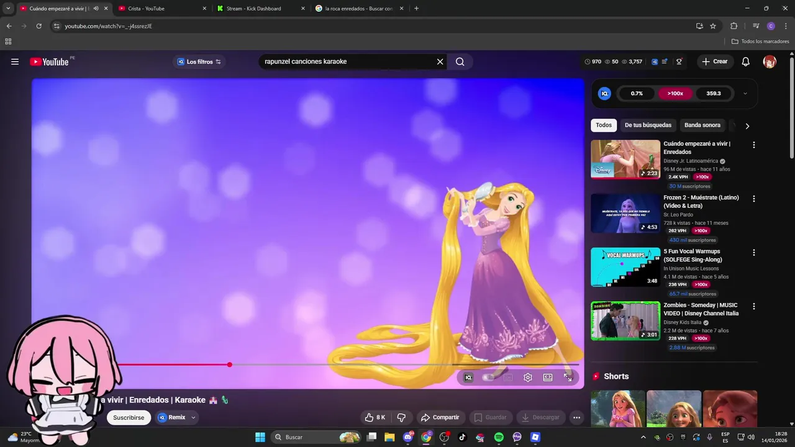
Task: Click the Remix button
Action: coord(171,417)
